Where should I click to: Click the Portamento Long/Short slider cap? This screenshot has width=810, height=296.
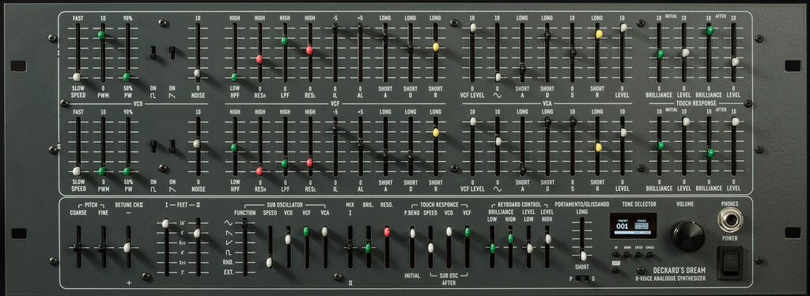coord(583,255)
